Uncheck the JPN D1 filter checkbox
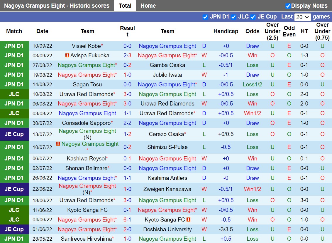 [205, 17]
